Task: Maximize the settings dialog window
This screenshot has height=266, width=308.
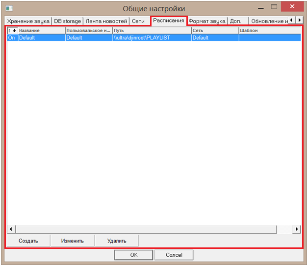Action: tap(274, 7)
